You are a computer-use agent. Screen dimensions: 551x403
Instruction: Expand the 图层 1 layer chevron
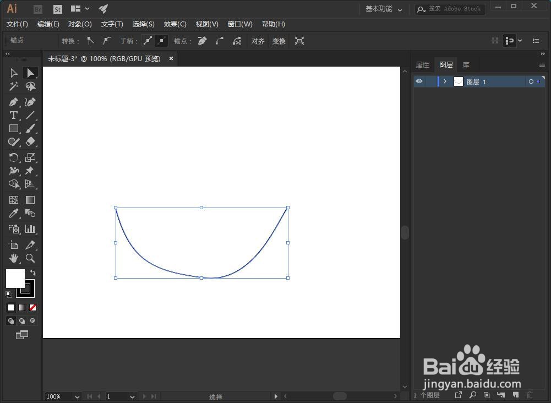(445, 81)
